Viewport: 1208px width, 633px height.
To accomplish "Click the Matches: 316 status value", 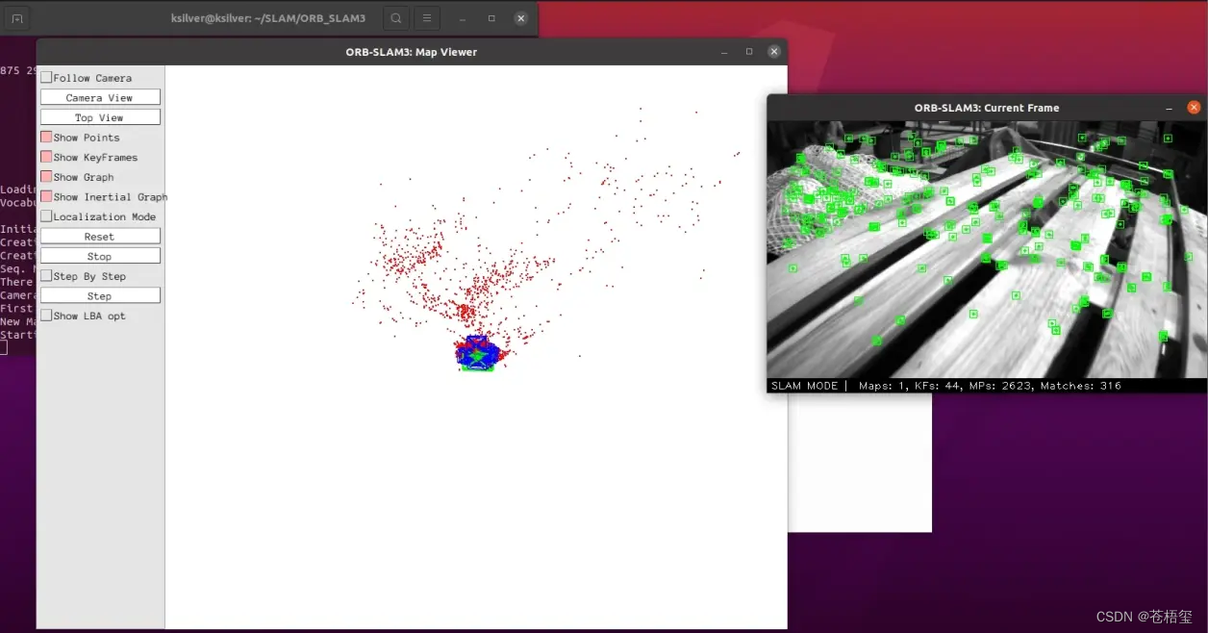I will pos(1080,386).
